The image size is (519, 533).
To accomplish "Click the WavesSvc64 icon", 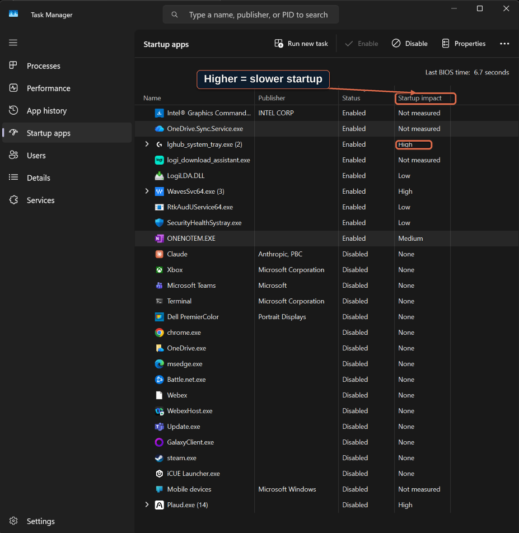I will [x=159, y=191].
